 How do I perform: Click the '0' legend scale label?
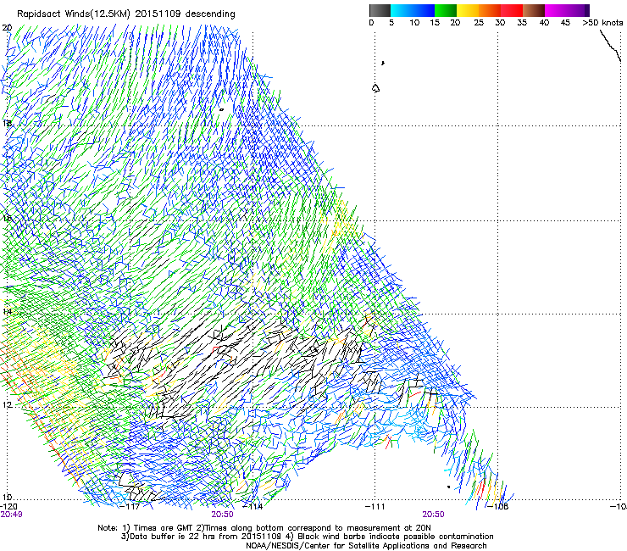[x=371, y=23]
